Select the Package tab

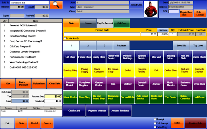coord(121,45)
